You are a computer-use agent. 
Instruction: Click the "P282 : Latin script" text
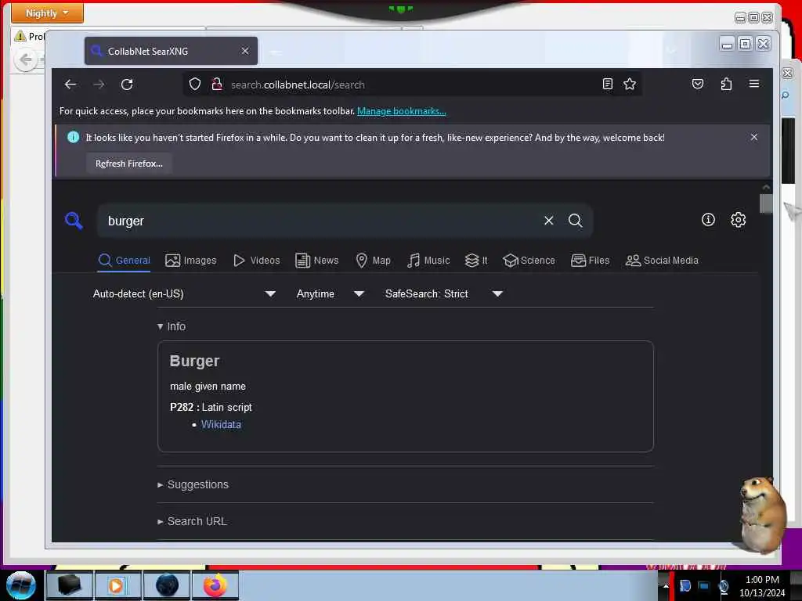pyautogui.click(x=211, y=407)
